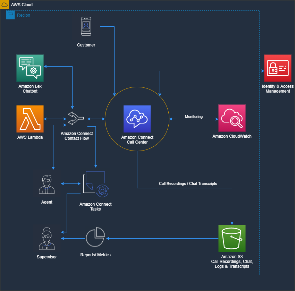This screenshot has height=291, width=295.
Task: Click the Agent person icon
Action: click(47, 184)
